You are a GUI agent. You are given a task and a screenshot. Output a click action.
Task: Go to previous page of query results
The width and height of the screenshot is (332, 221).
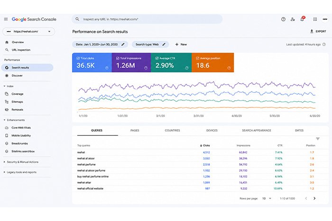306,198
